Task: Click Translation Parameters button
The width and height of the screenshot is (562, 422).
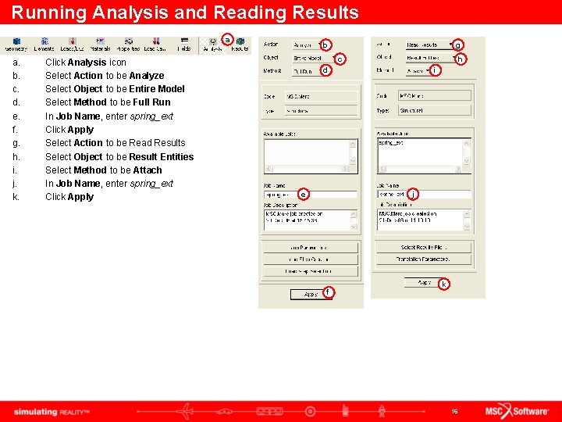Action: [424, 259]
